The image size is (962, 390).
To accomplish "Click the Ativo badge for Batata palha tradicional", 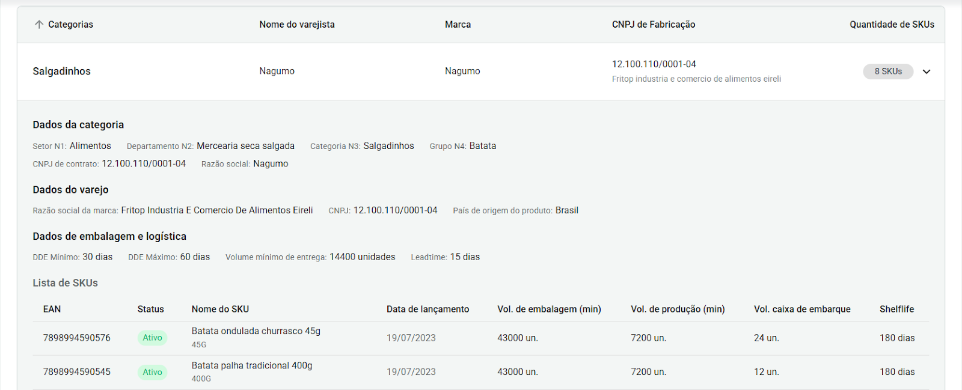I will point(152,372).
